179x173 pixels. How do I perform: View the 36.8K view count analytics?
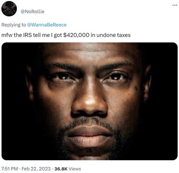[61, 169]
